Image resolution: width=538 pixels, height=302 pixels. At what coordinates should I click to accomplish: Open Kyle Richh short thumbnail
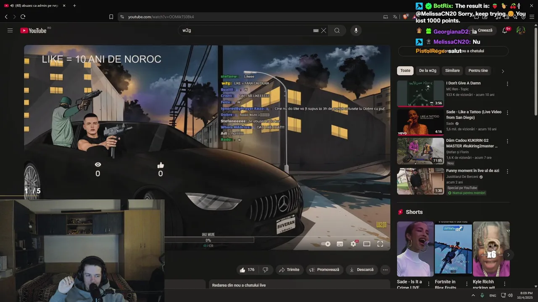click(x=491, y=249)
